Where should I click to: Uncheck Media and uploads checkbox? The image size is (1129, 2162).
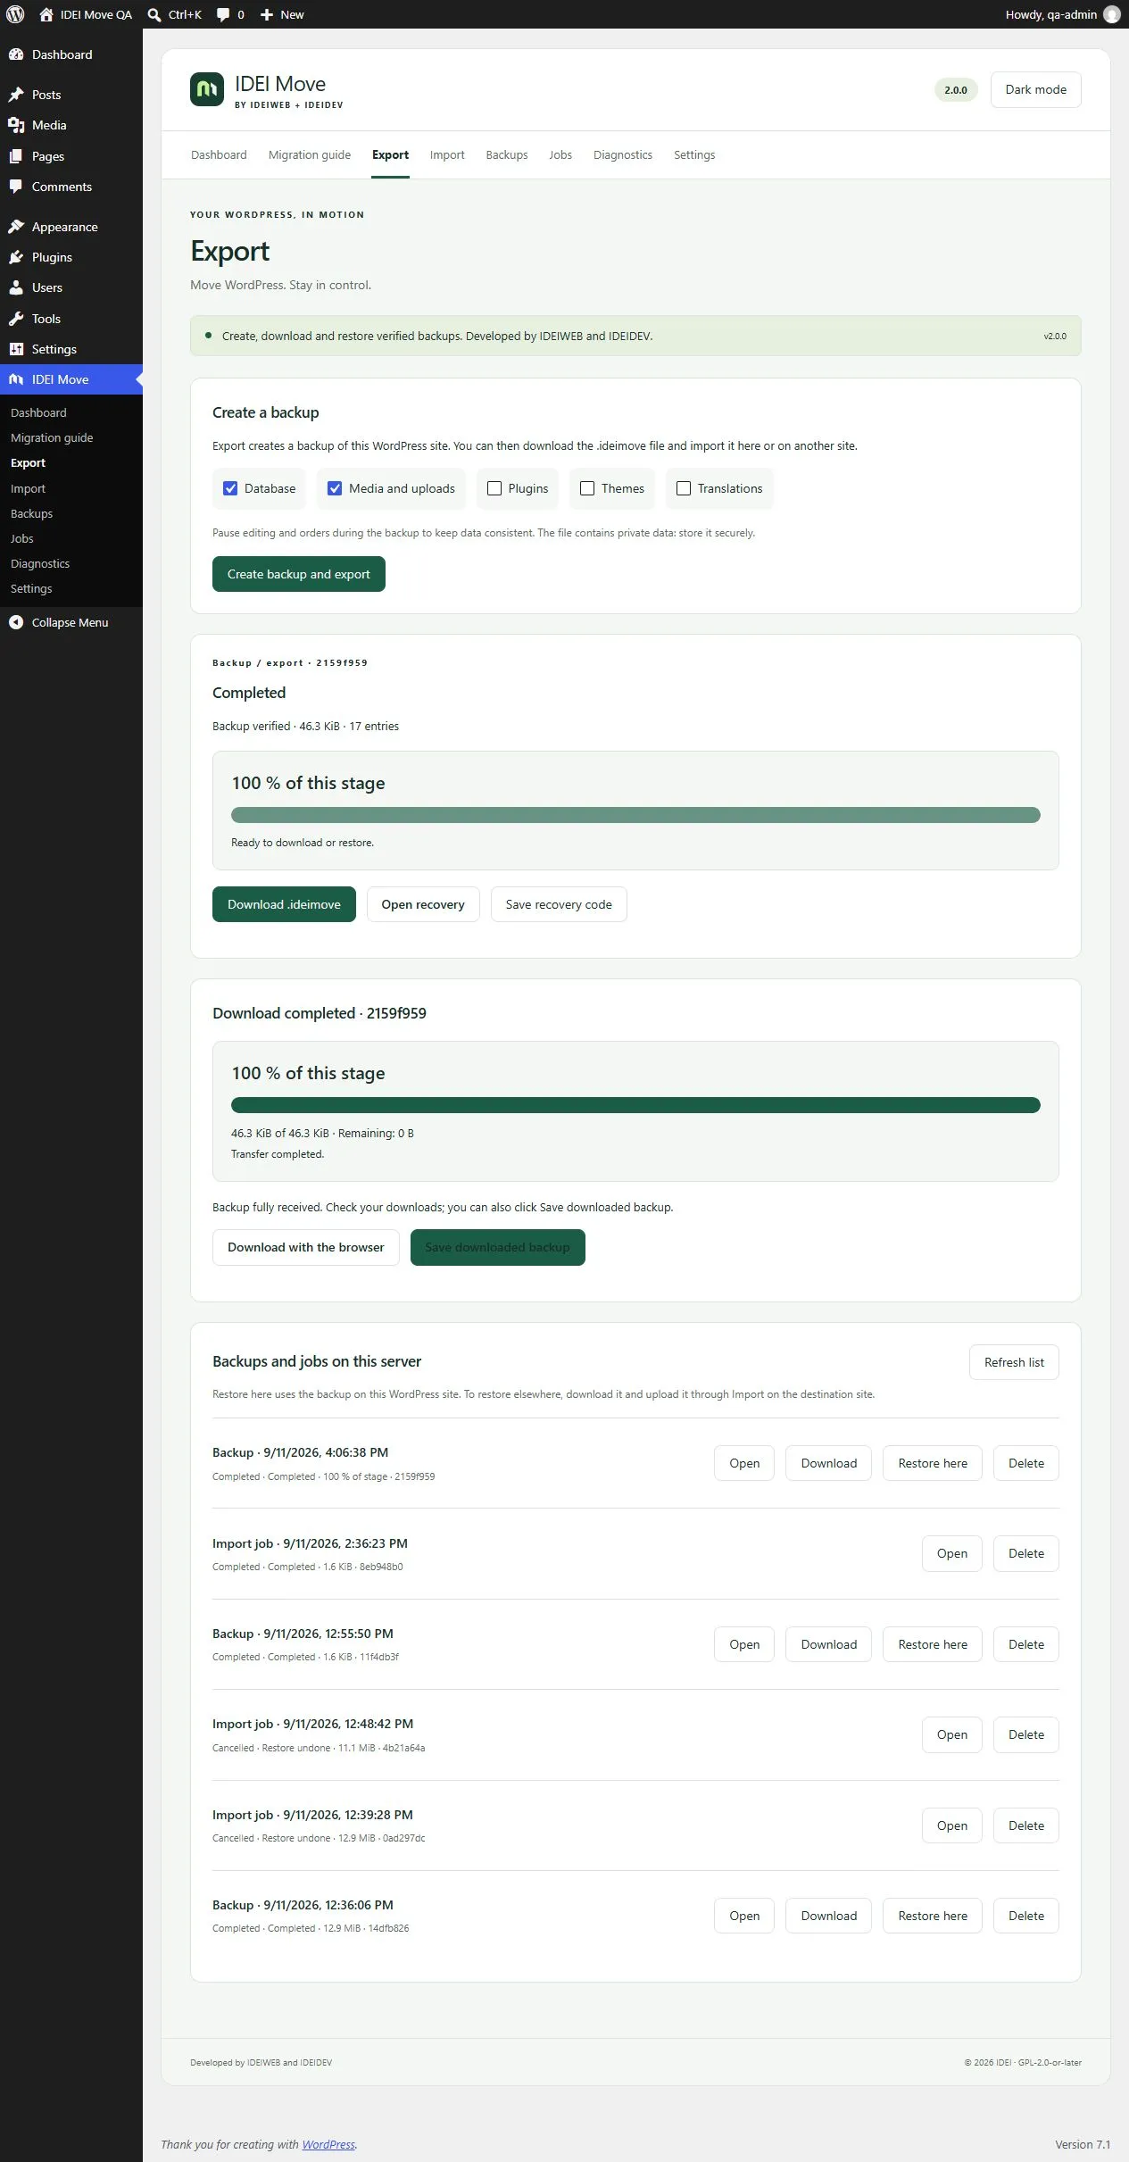coord(335,488)
